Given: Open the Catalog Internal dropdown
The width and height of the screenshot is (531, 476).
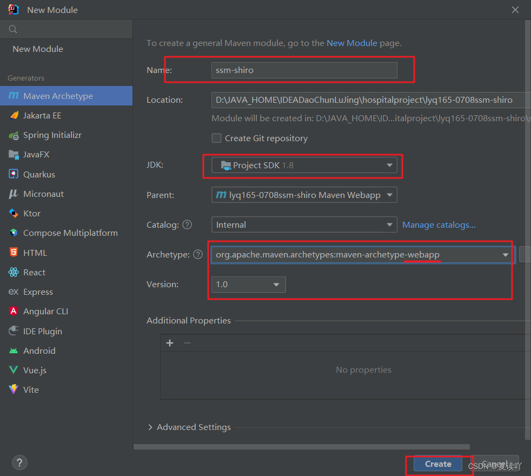Looking at the screenshot, I should click(x=304, y=225).
